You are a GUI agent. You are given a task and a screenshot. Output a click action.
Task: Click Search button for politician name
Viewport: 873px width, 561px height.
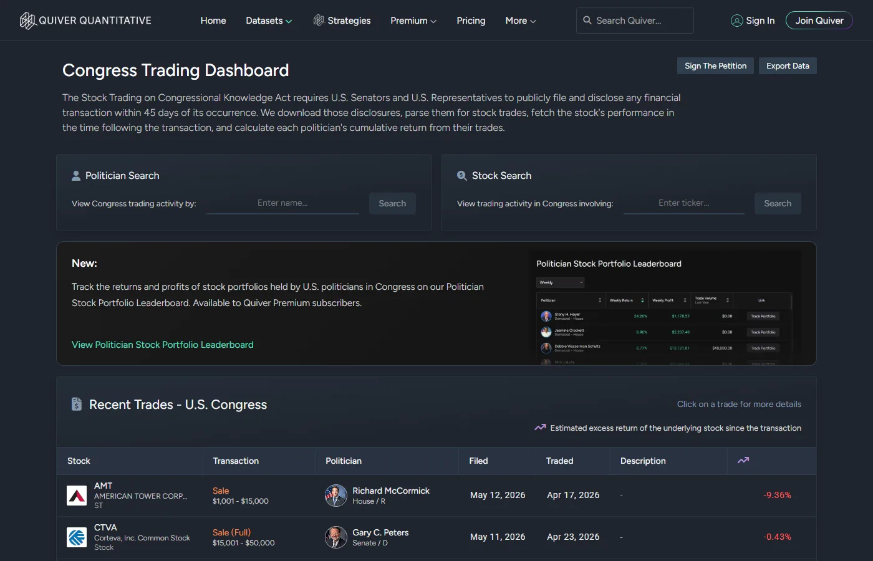(x=392, y=203)
